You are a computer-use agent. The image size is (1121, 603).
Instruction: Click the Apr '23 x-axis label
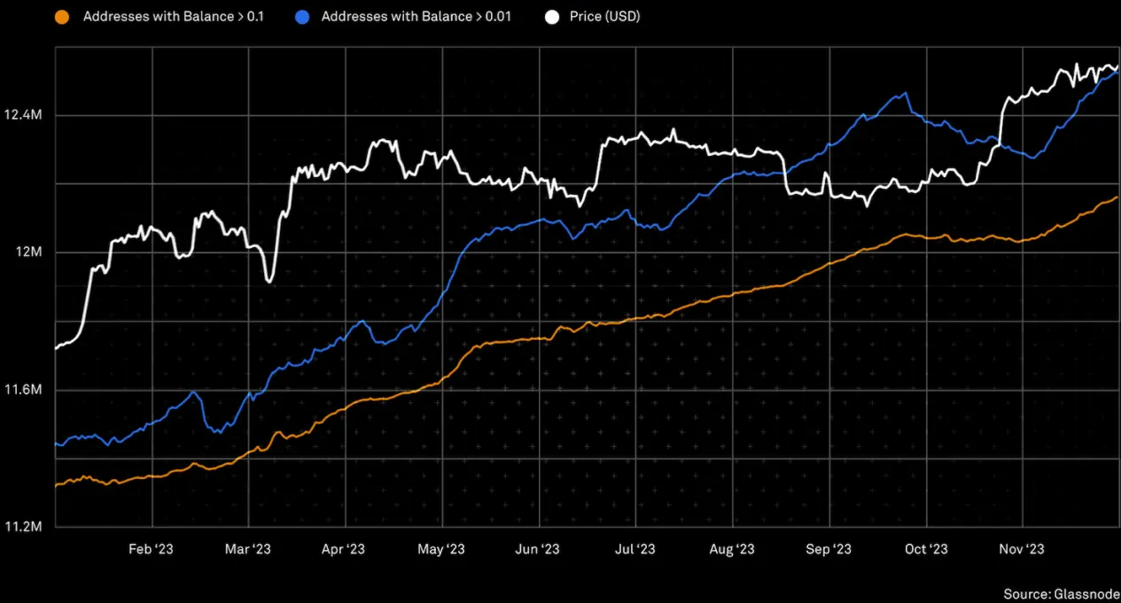(344, 549)
